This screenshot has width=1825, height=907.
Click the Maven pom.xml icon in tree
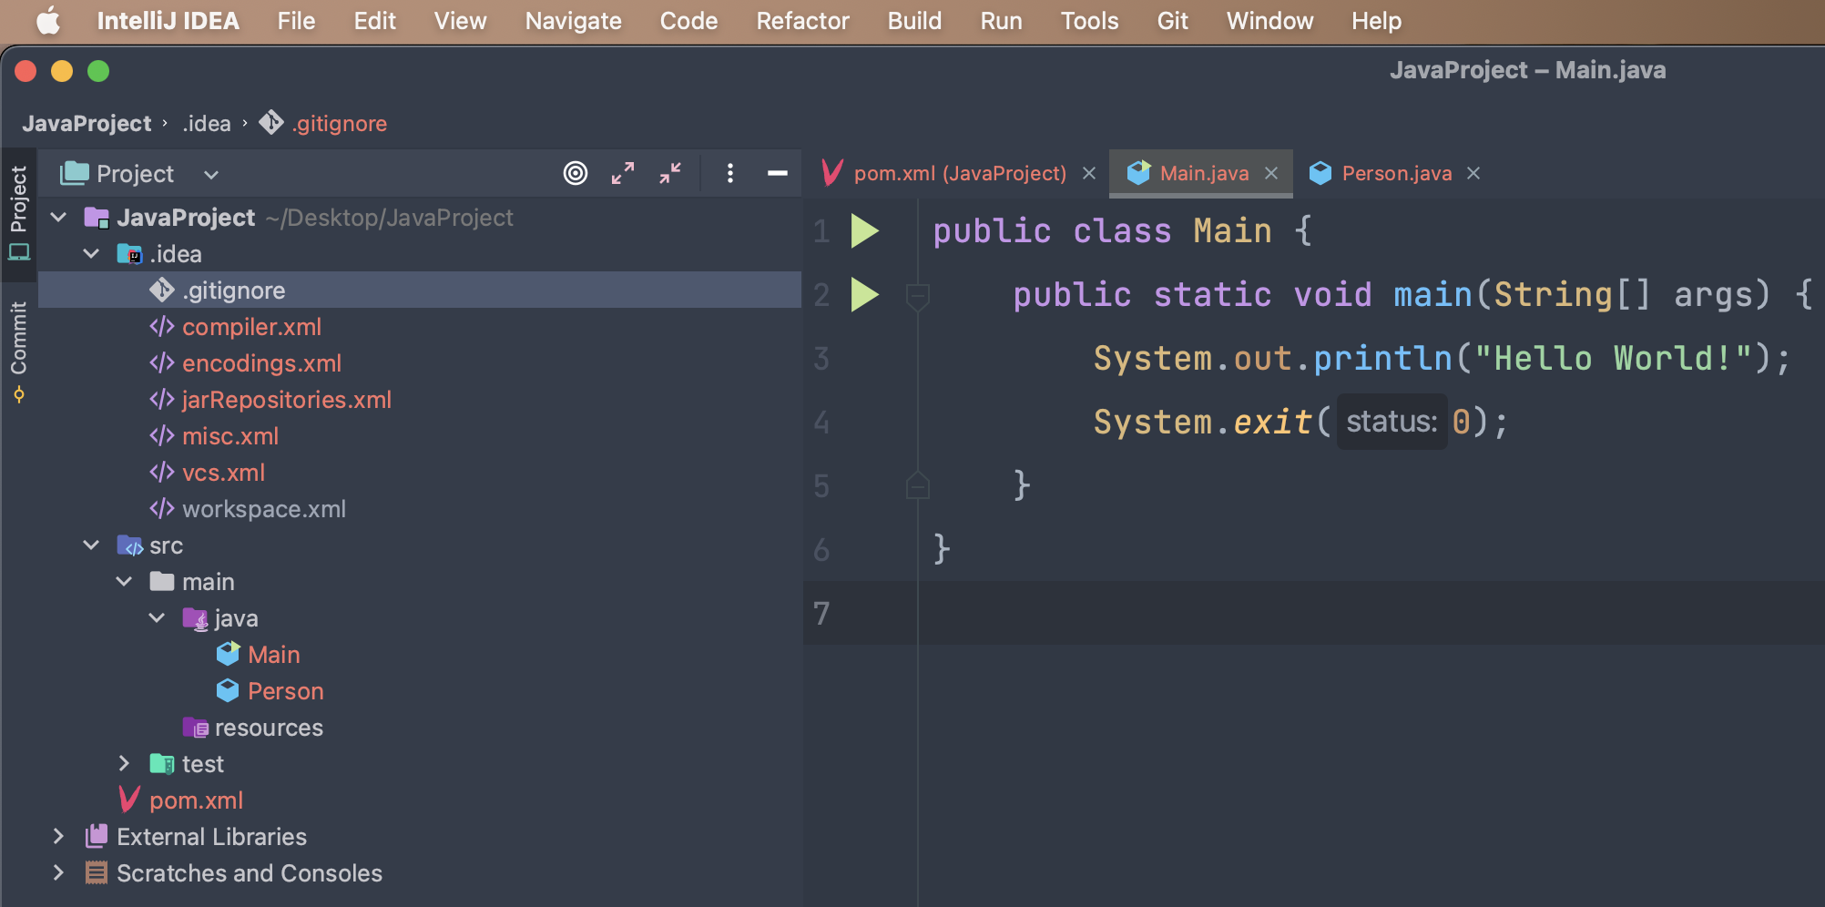coord(130,800)
